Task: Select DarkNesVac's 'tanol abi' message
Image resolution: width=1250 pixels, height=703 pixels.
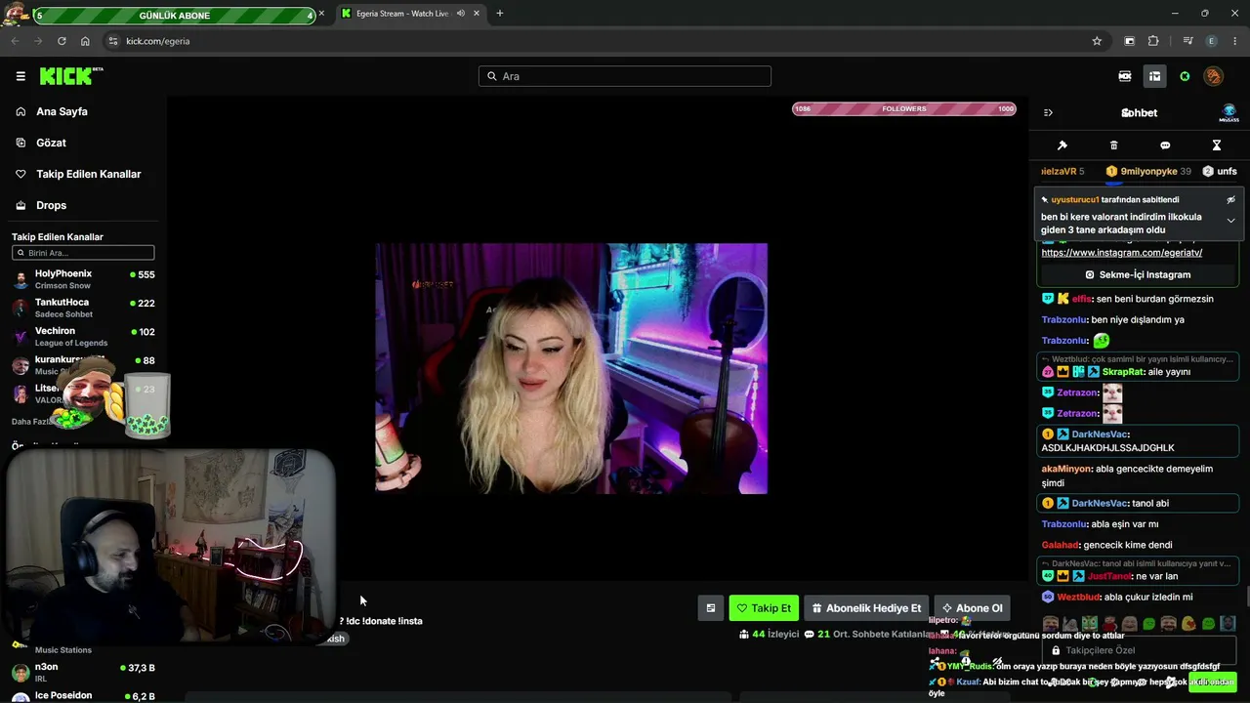Action: coord(1138,504)
